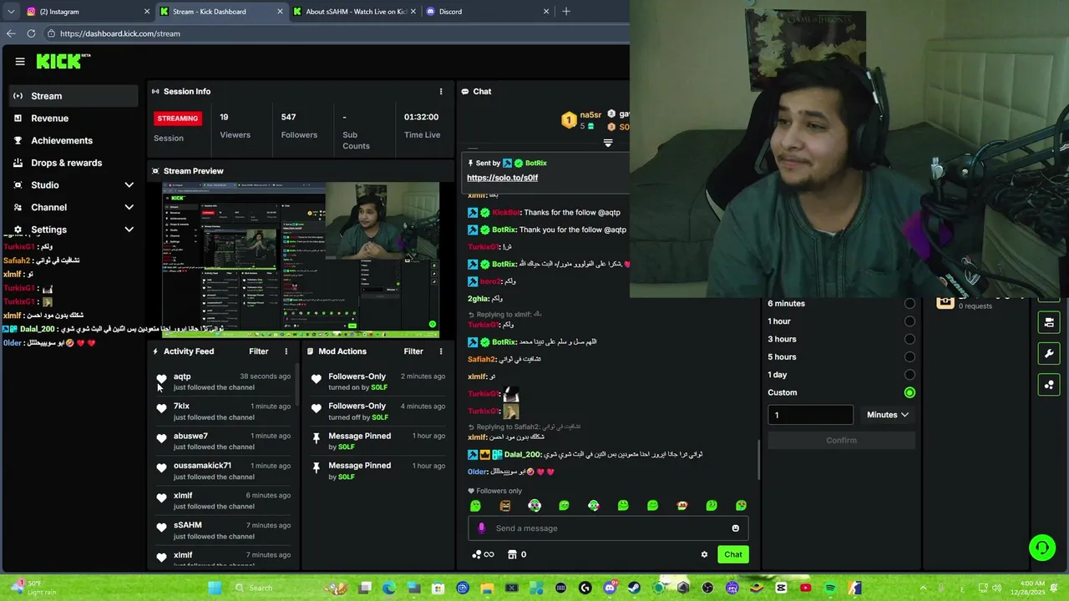Reload the dashboard page
The image size is (1069, 601).
point(31,33)
